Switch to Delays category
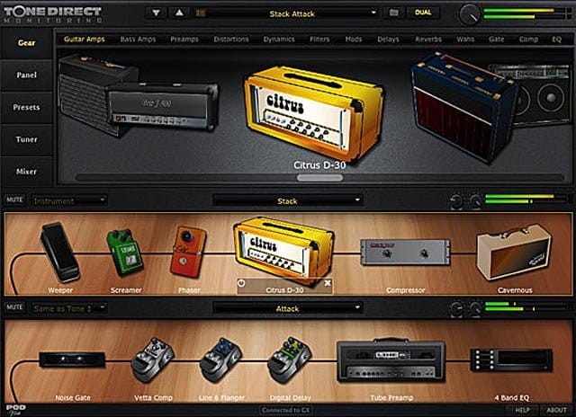Screen dimensions: 576x417 click(388, 40)
